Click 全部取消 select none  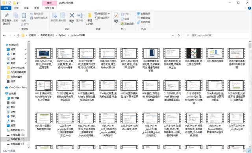click(x=143, y=18)
